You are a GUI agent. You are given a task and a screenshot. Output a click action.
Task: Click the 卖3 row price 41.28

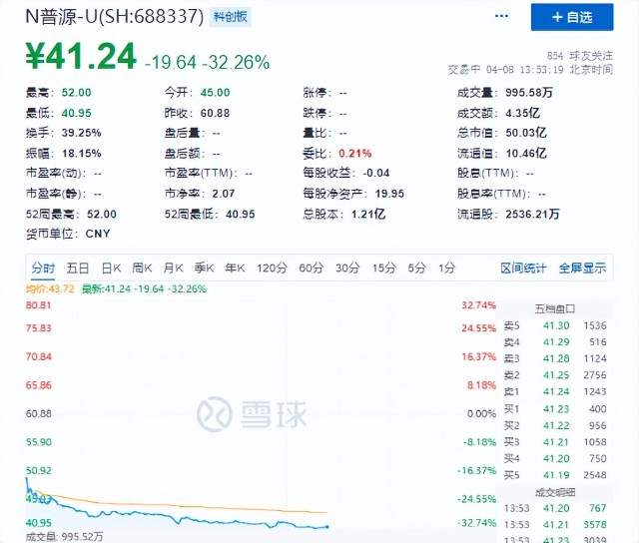click(x=556, y=359)
